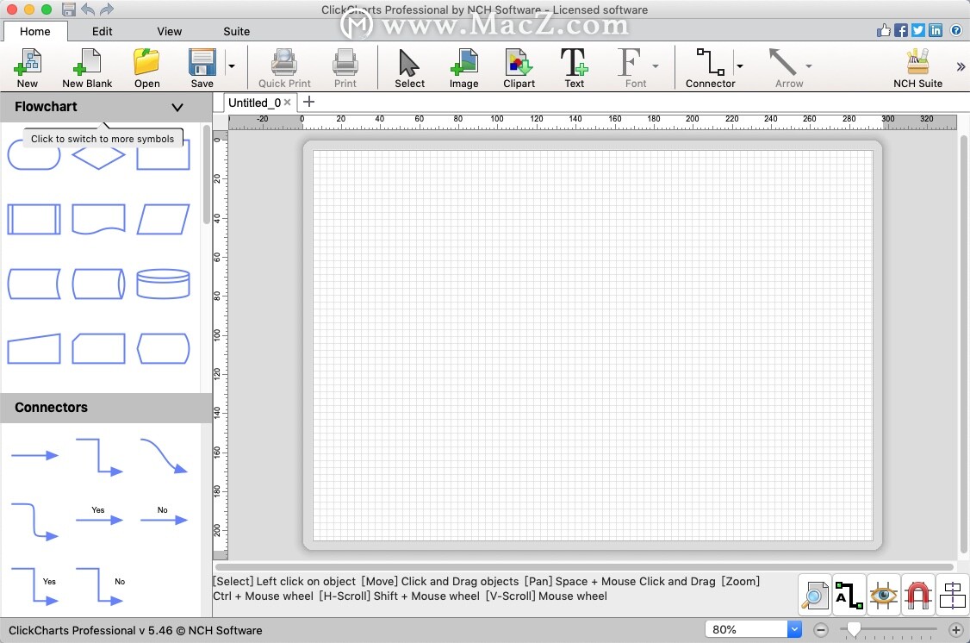Expand the Flowchart symbol category dropdown
This screenshot has width=970, height=643.
pos(177,107)
